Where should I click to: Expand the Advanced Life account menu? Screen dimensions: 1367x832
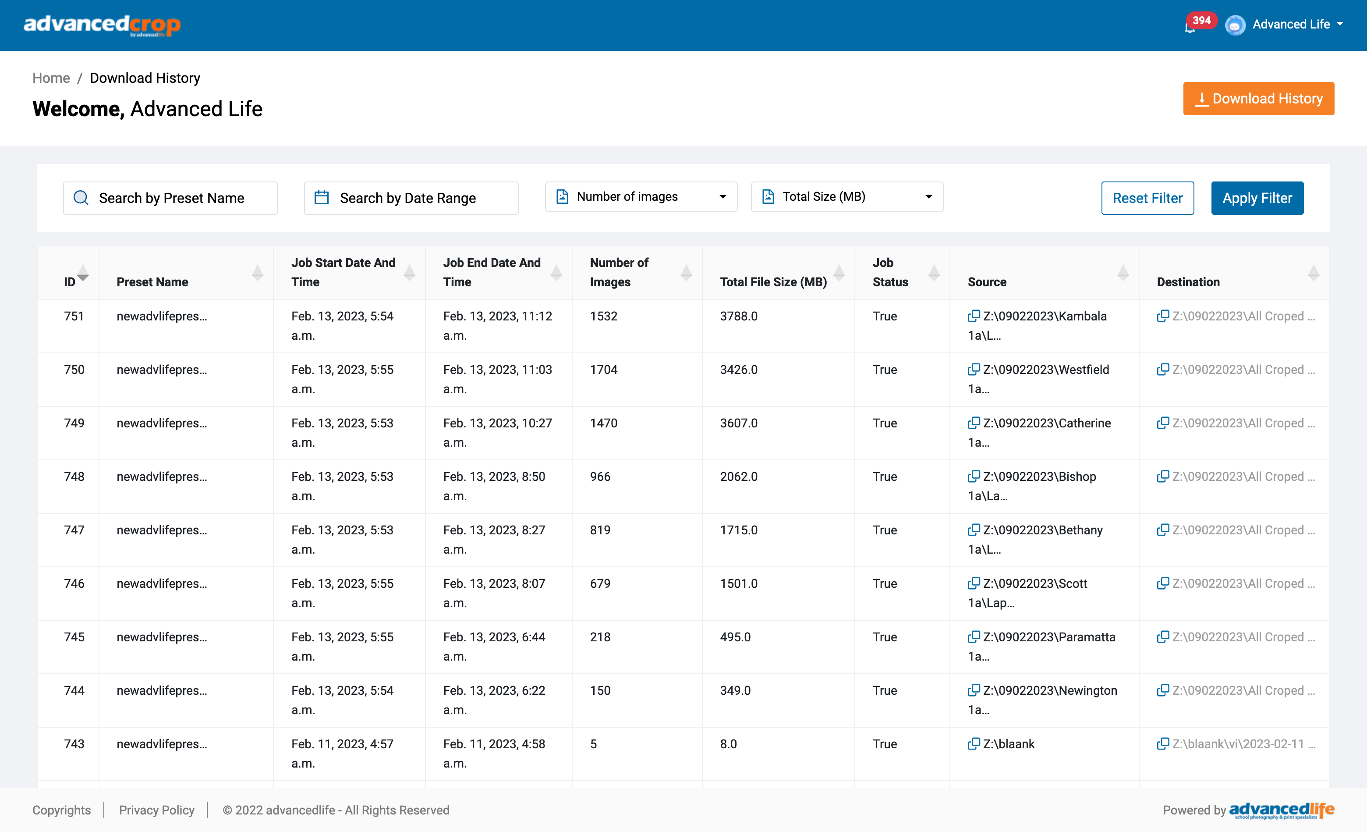(1297, 25)
